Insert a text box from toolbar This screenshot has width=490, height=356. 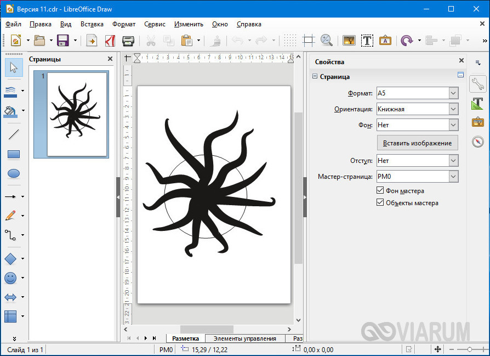click(367, 40)
